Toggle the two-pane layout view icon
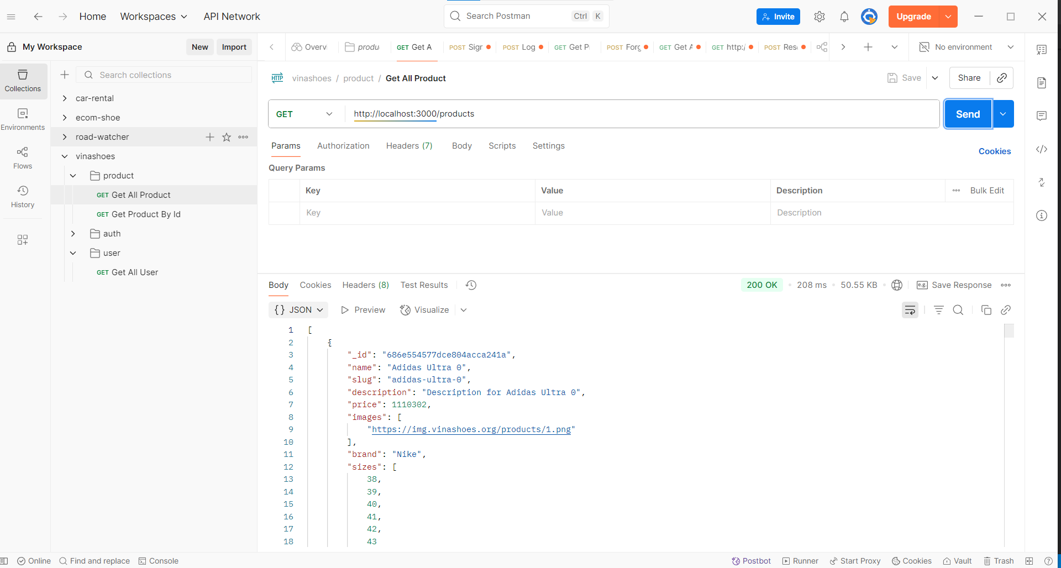This screenshot has width=1061, height=568. (x=1029, y=561)
